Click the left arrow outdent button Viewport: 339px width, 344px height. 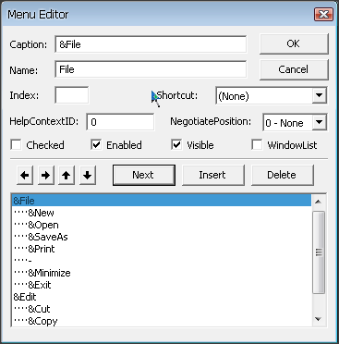pyautogui.click(x=25, y=175)
